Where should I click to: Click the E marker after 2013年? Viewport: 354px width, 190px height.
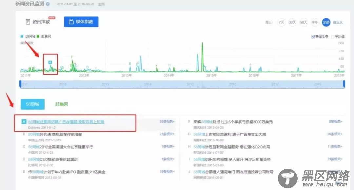tap(130, 63)
